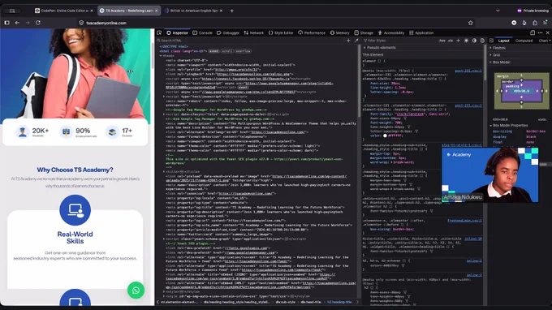The image size is (552, 310).
Task: Expand the title element node
Action: click(164, 172)
